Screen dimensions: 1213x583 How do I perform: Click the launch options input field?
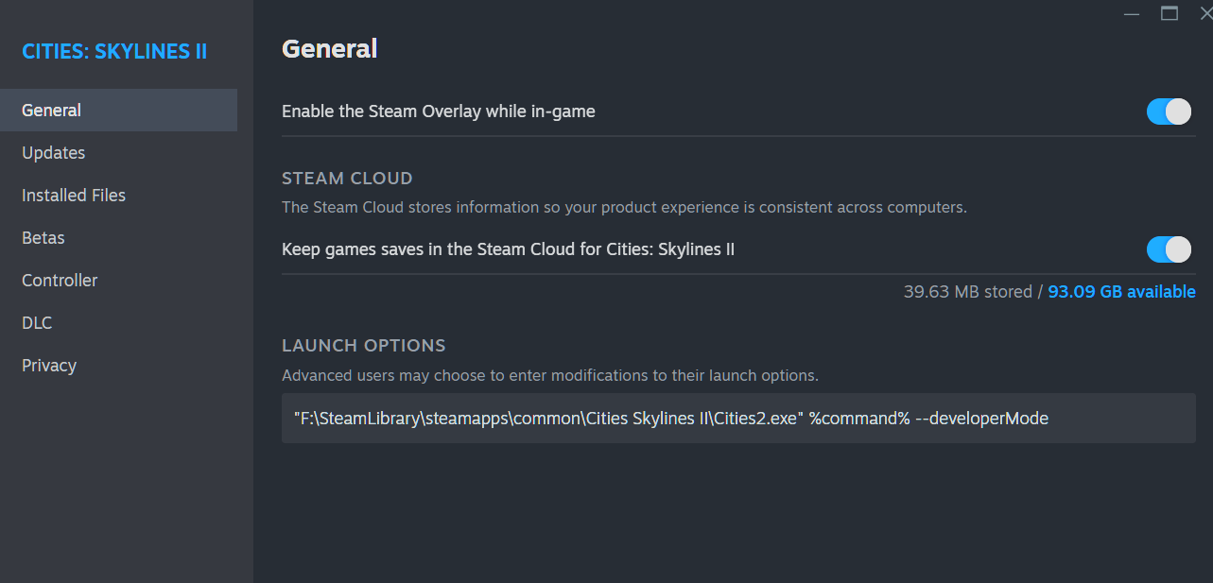[737, 418]
